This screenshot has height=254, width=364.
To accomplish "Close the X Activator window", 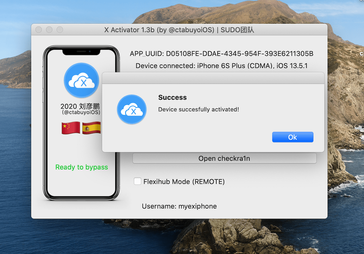I will (x=39, y=30).
